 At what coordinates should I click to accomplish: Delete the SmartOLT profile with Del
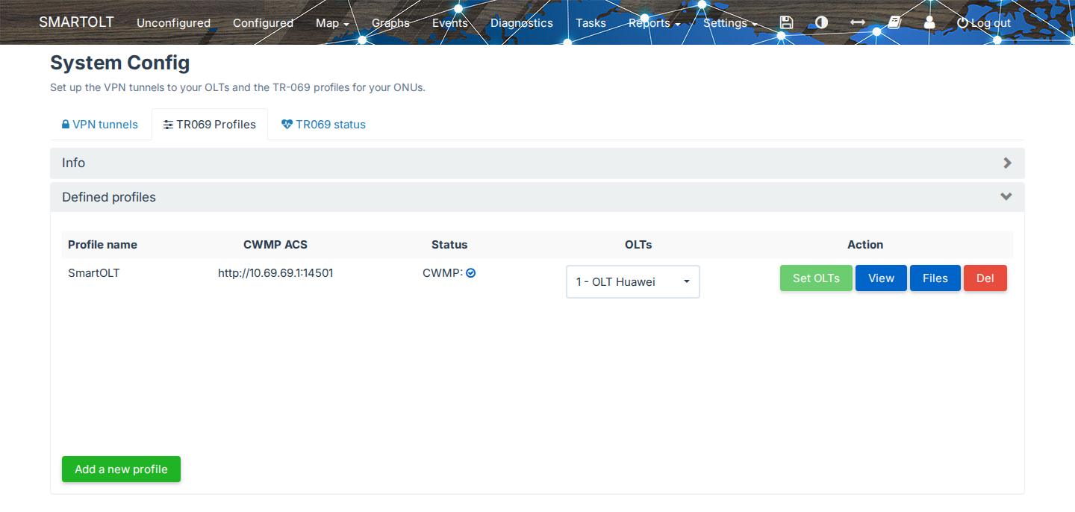coord(985,278)
